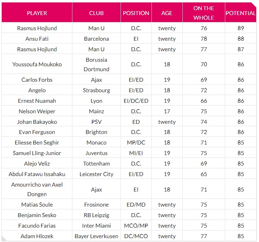The height and width of the screenshot is (242, 259).
Task: Select Ansu Fati player name
Action: [37, 39]
